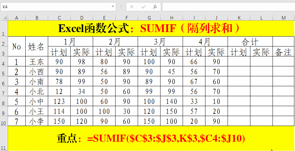Screen dimensions: 295x151
Task: Select column B header
Action: coord(37,18)
